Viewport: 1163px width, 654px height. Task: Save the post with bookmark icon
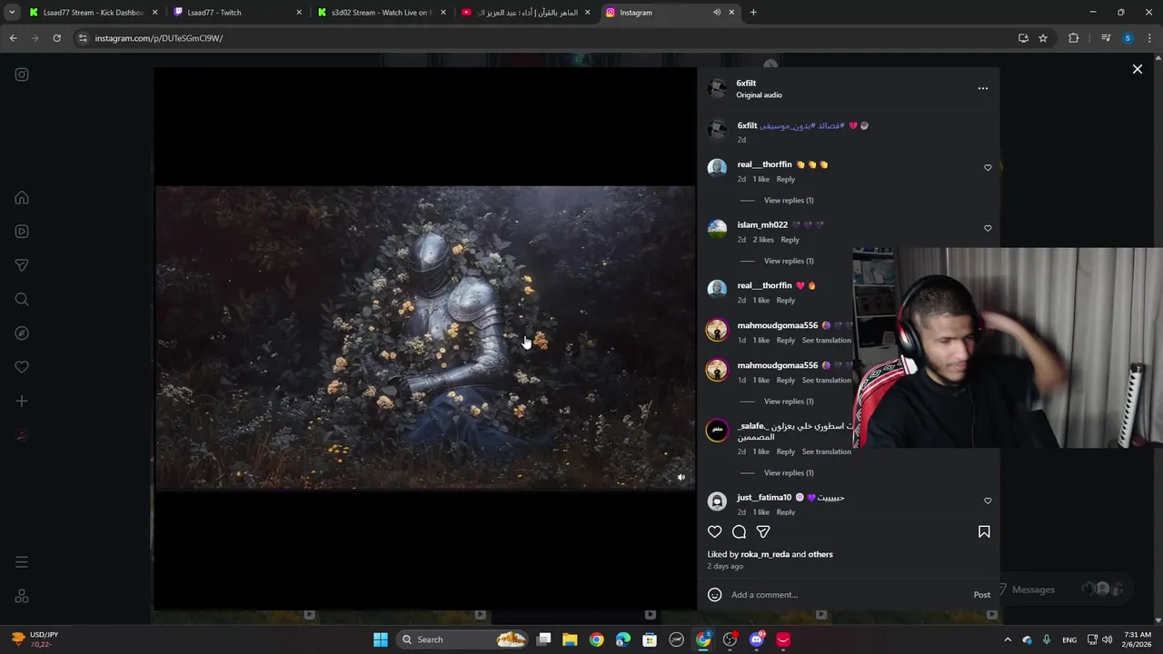click(x=984, y=531)
